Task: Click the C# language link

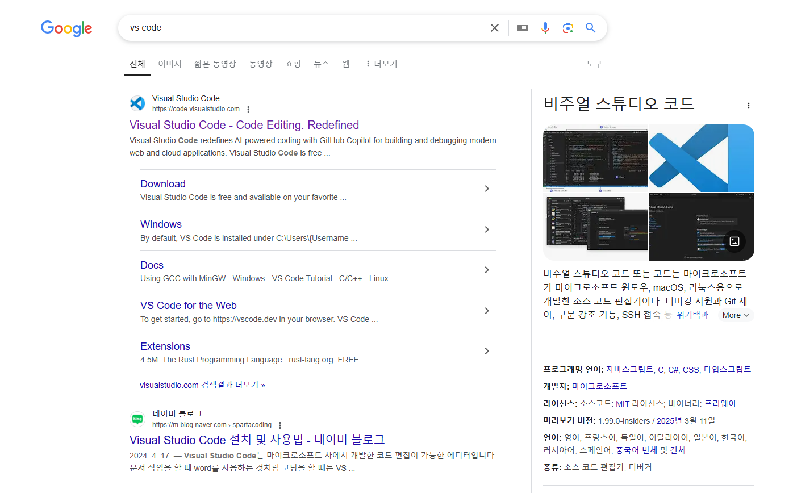Action: point(673,370)
